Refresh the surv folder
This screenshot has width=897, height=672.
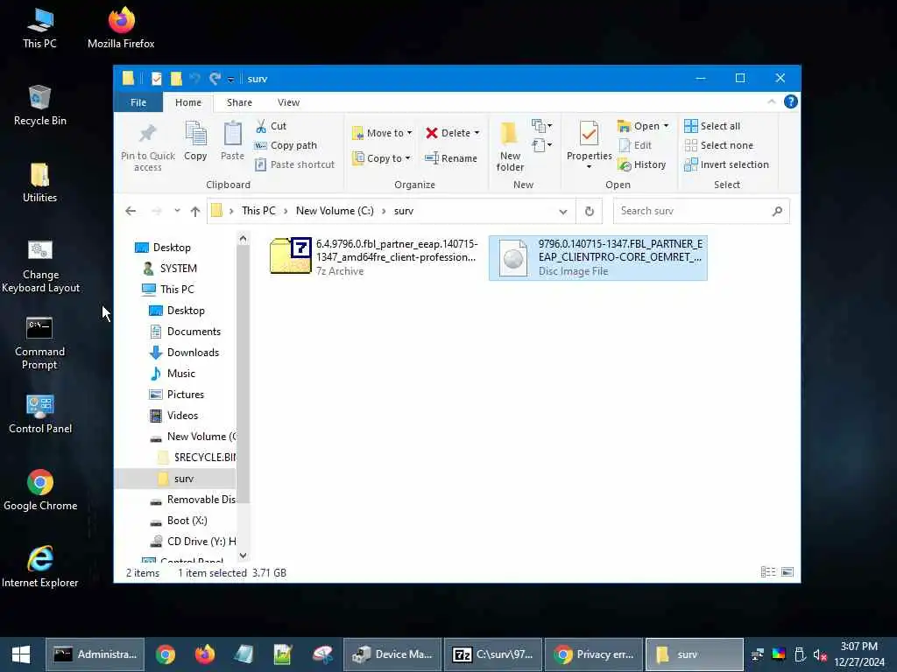590,212
